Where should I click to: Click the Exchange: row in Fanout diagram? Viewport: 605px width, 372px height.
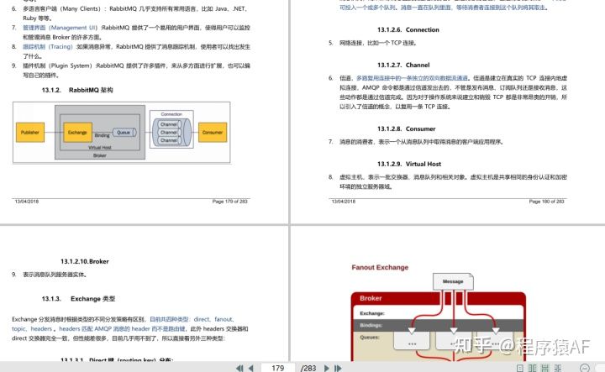439,313
